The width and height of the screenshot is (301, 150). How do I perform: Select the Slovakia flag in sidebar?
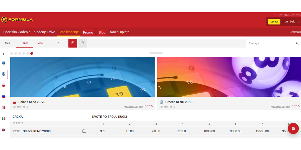[x=4, y=129]
